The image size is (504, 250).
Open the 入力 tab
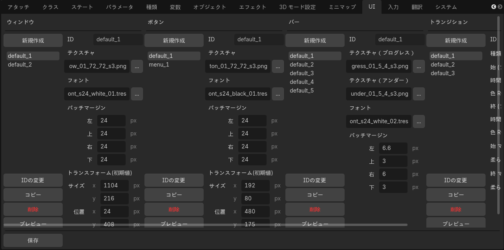click(x=393, y=7)
